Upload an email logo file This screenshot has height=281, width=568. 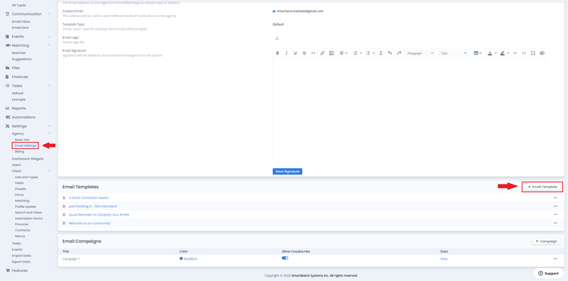(x=277, y=38)
